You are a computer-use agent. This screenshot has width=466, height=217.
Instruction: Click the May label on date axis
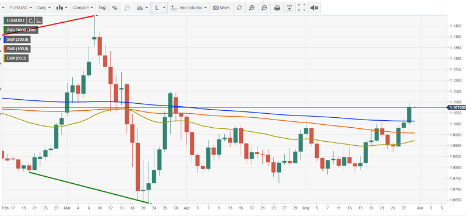click(x=306, y=208)
